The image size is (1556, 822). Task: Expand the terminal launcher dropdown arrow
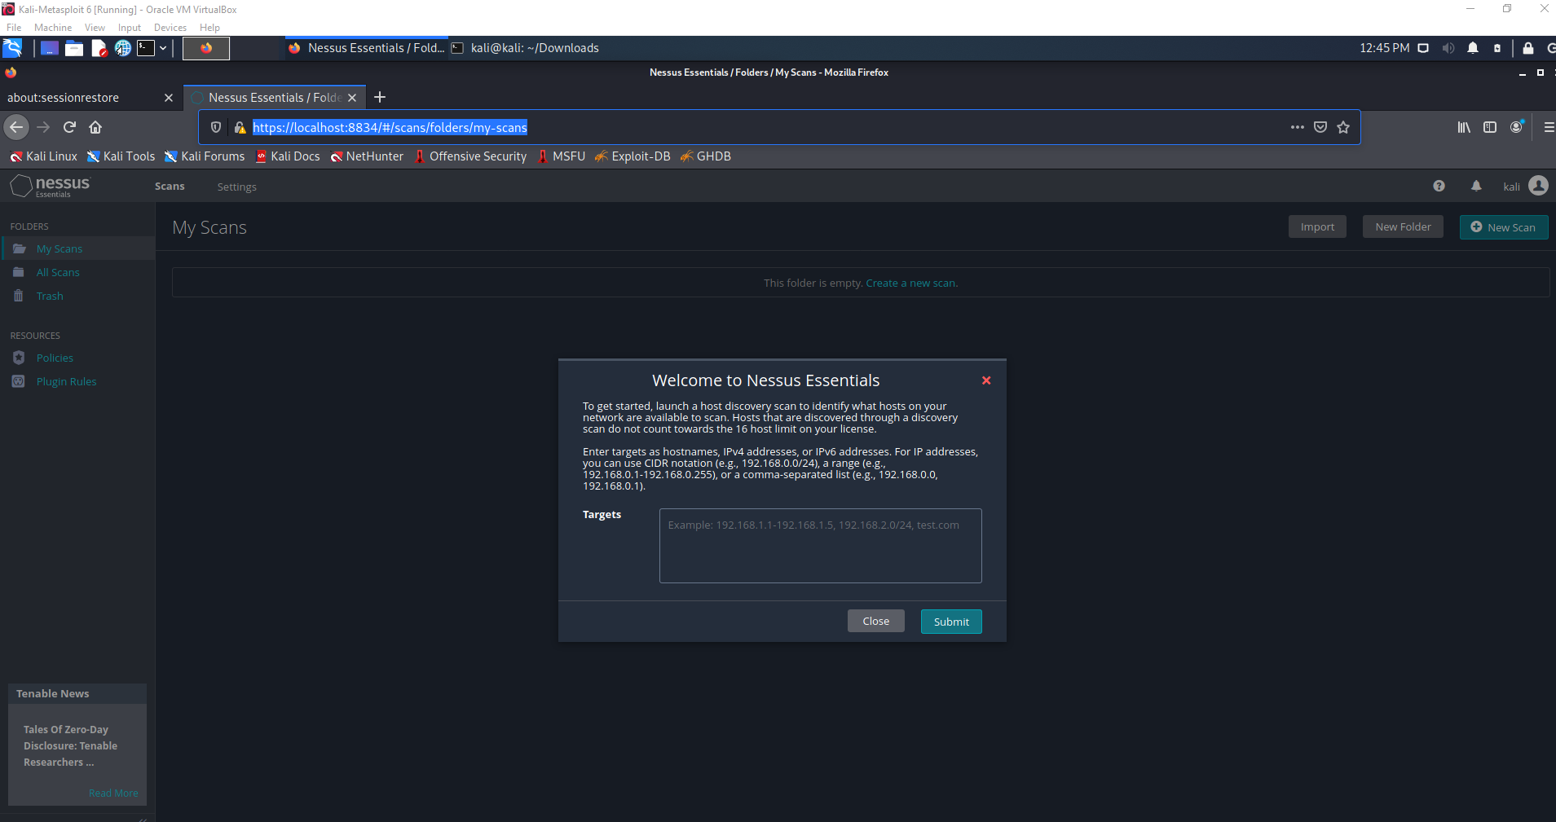pyautogui.click(x=163, y=48)
